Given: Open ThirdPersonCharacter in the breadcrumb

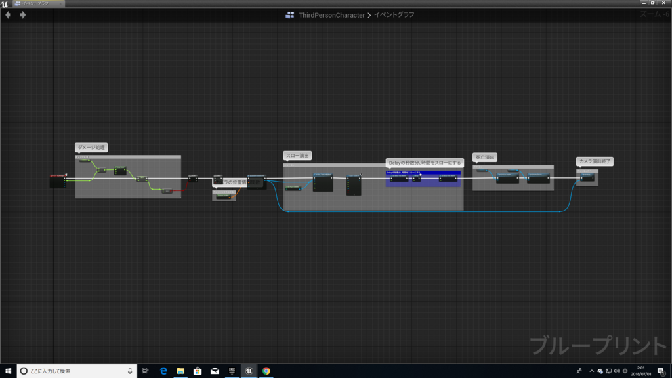Looking at the screenshot, I should pyautogui.click(x=331, y=15).
